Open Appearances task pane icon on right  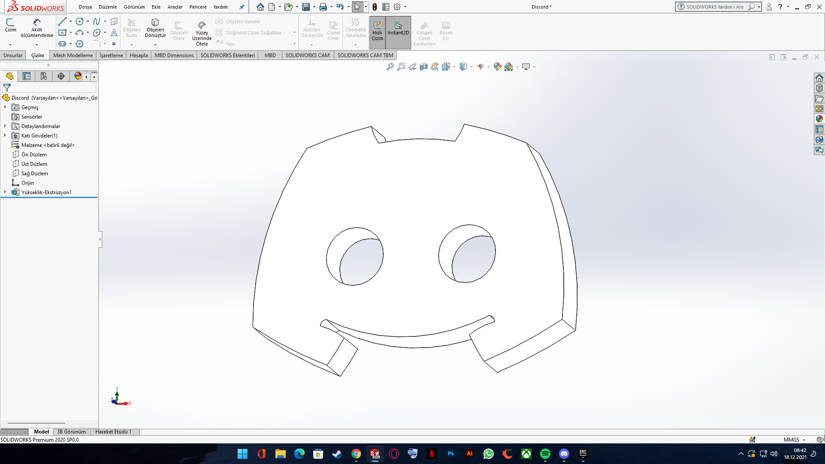[819, 119]
